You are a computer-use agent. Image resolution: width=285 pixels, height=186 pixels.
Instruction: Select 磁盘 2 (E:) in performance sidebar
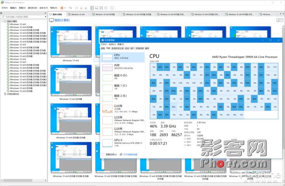coord(123,98)
